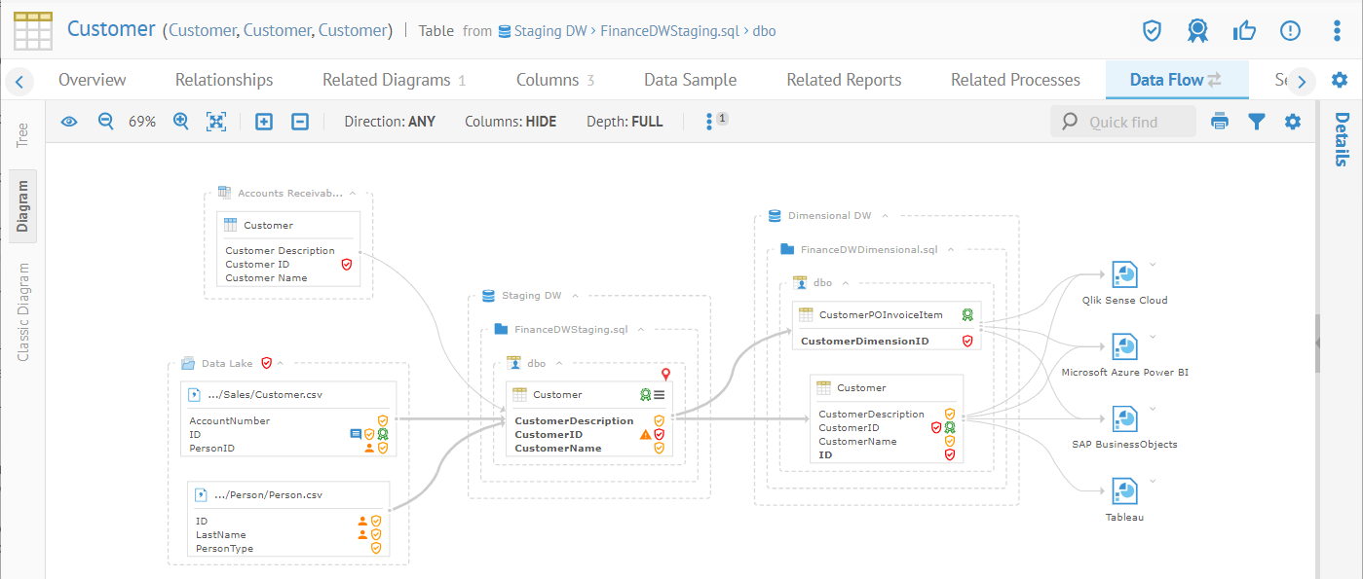Click the certification ribbon icon in header
Viewport: 1363px width, 579px height.
(1197, 31)
